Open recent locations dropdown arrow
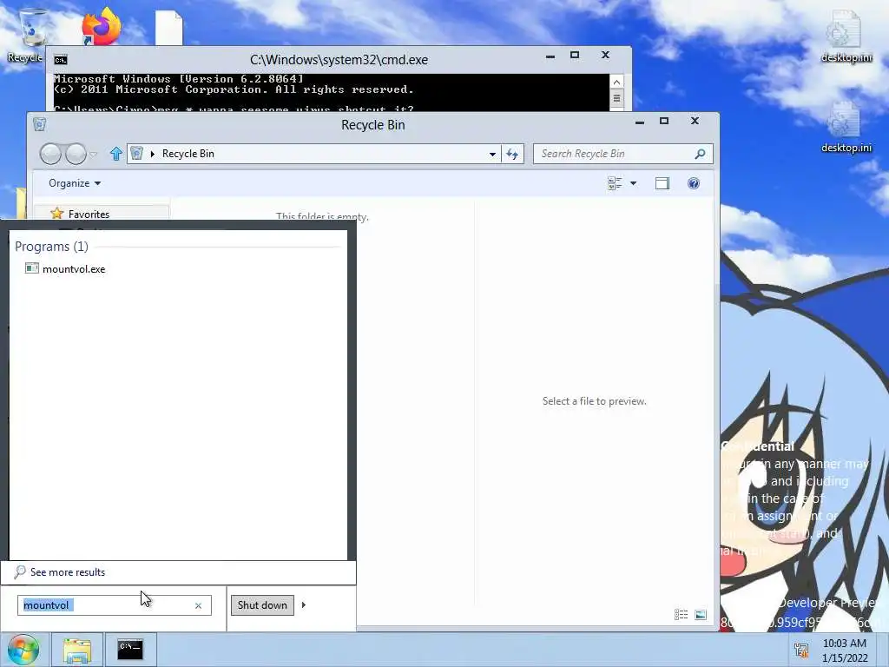 coord(94,154)
